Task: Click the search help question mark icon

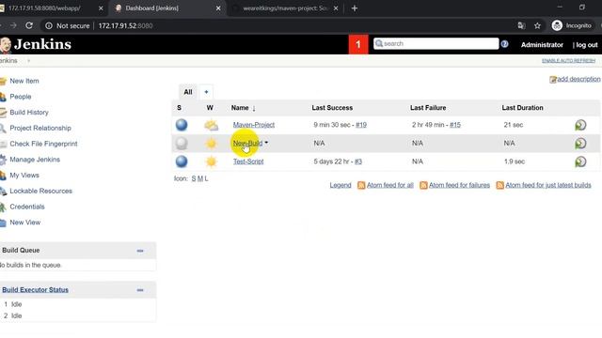Action: (504, 44)
